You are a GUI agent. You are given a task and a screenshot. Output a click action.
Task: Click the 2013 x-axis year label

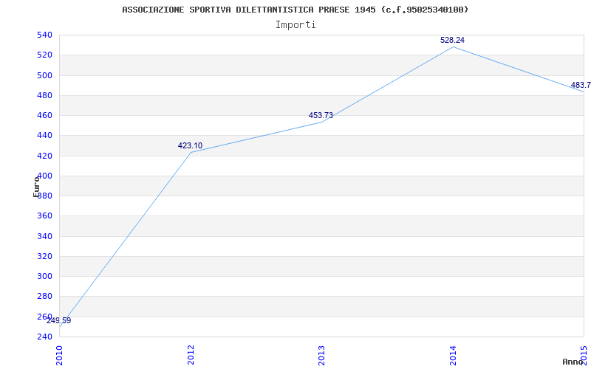[322, 354]
